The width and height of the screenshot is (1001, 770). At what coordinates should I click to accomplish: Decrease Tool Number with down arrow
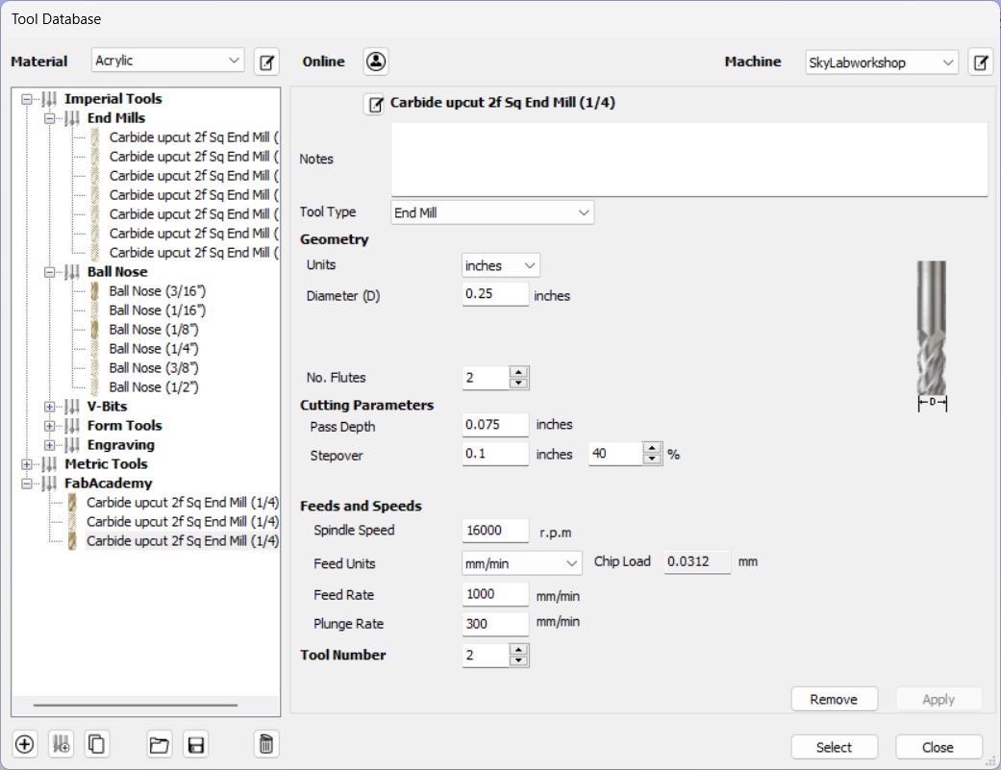tap(518, 660)
